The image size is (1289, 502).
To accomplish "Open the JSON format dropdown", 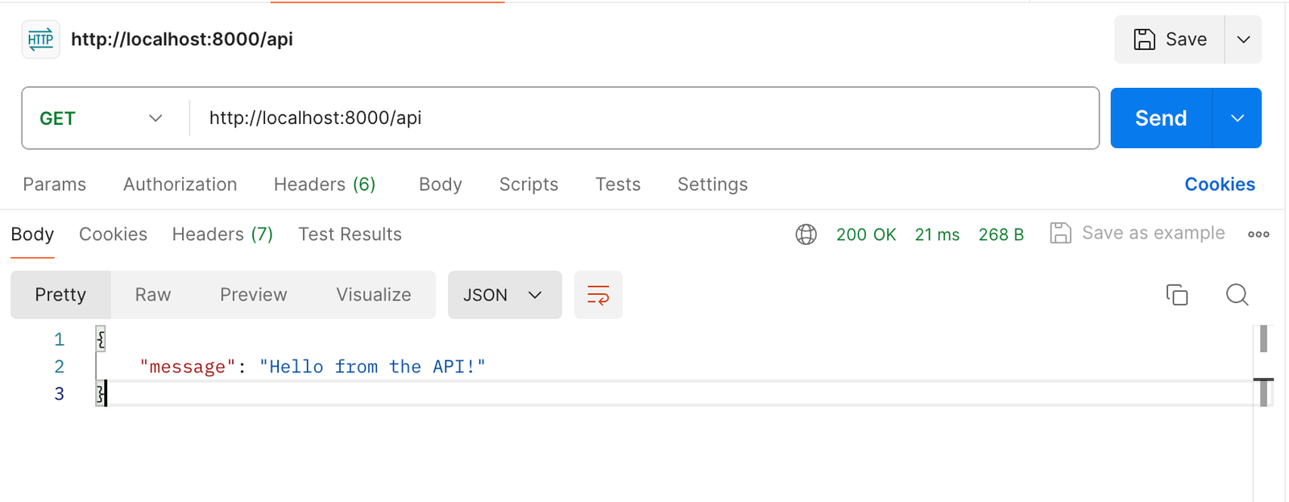I will point(504,295).
